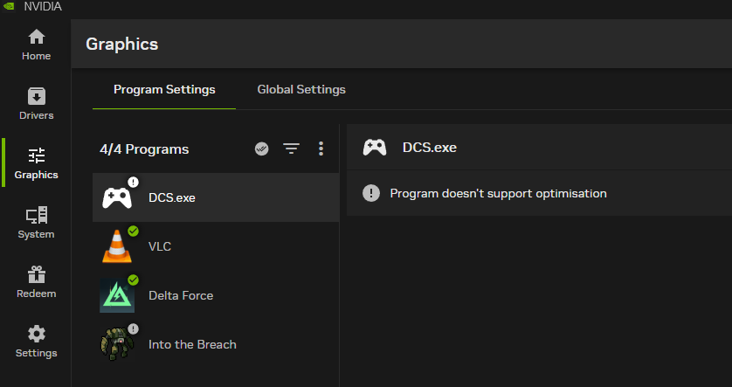
Task: Click the NVIDIA logo in title bar
Action: (9, 6)
